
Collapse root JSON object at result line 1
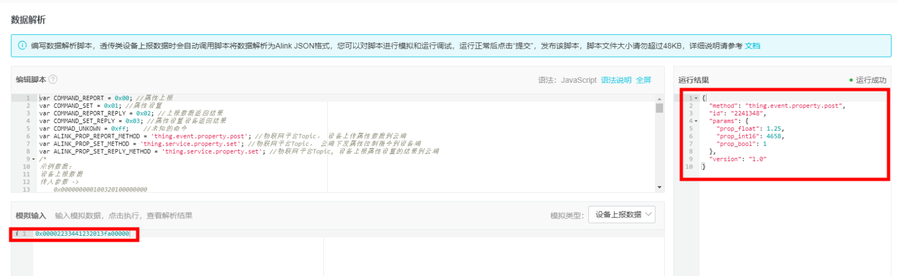pos(696,98)
